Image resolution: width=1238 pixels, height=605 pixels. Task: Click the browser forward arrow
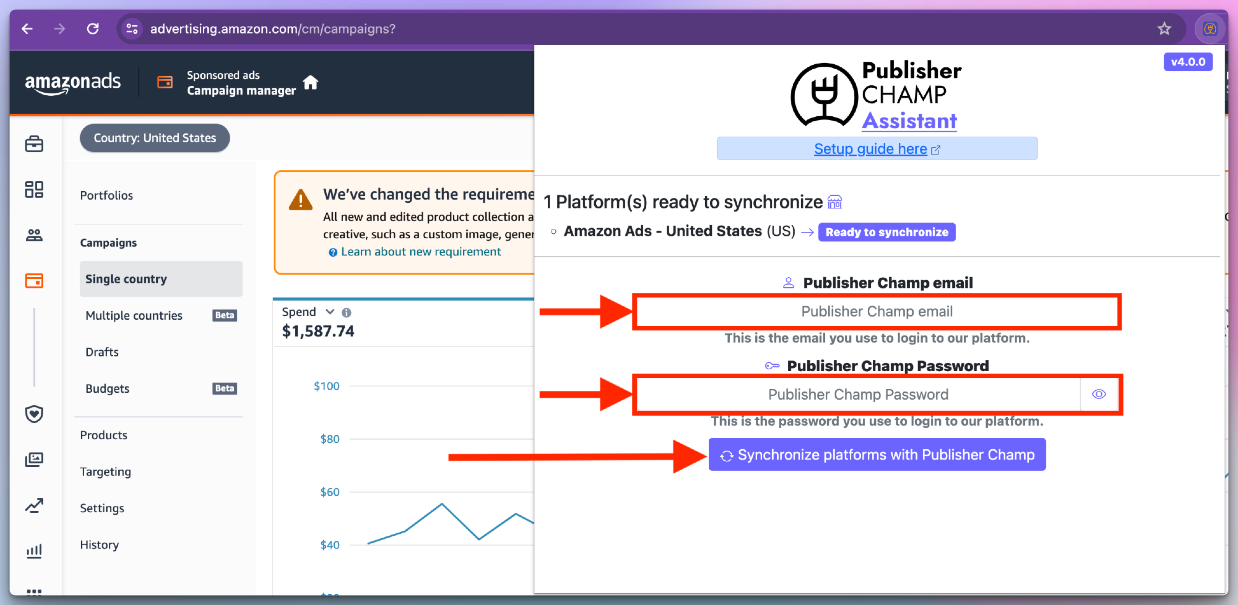59,29
